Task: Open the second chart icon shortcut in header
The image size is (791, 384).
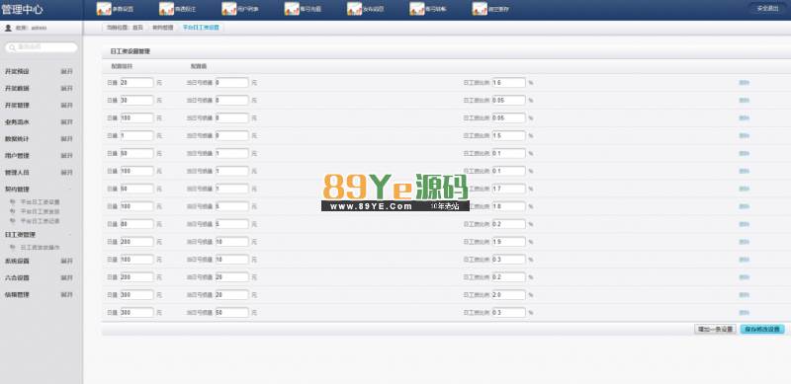Action: tap(166, 9)
